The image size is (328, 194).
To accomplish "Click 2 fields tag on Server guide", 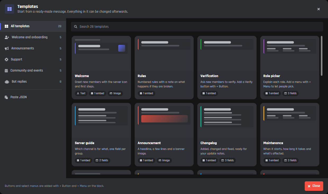I will click(x=102, y=160).
